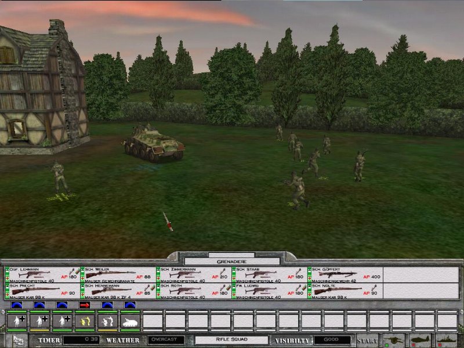Select the lone soldier near the house

[60, 178]
